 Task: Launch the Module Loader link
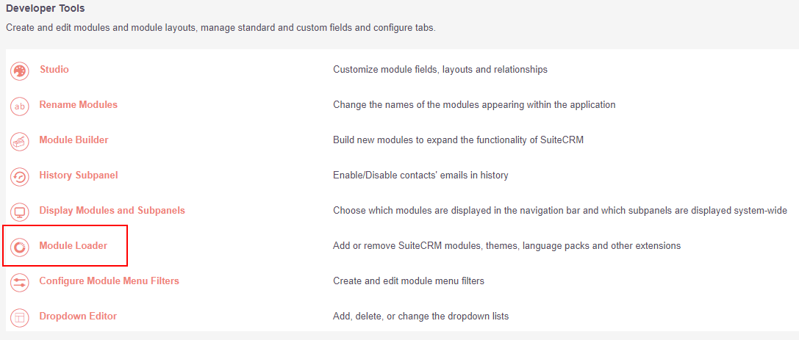(74, 245)
